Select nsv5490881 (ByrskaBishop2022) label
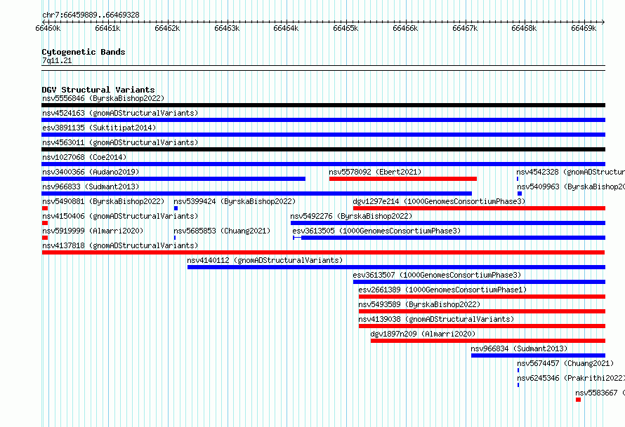Viewport: 625px width, 427px height. click(103, 201)
